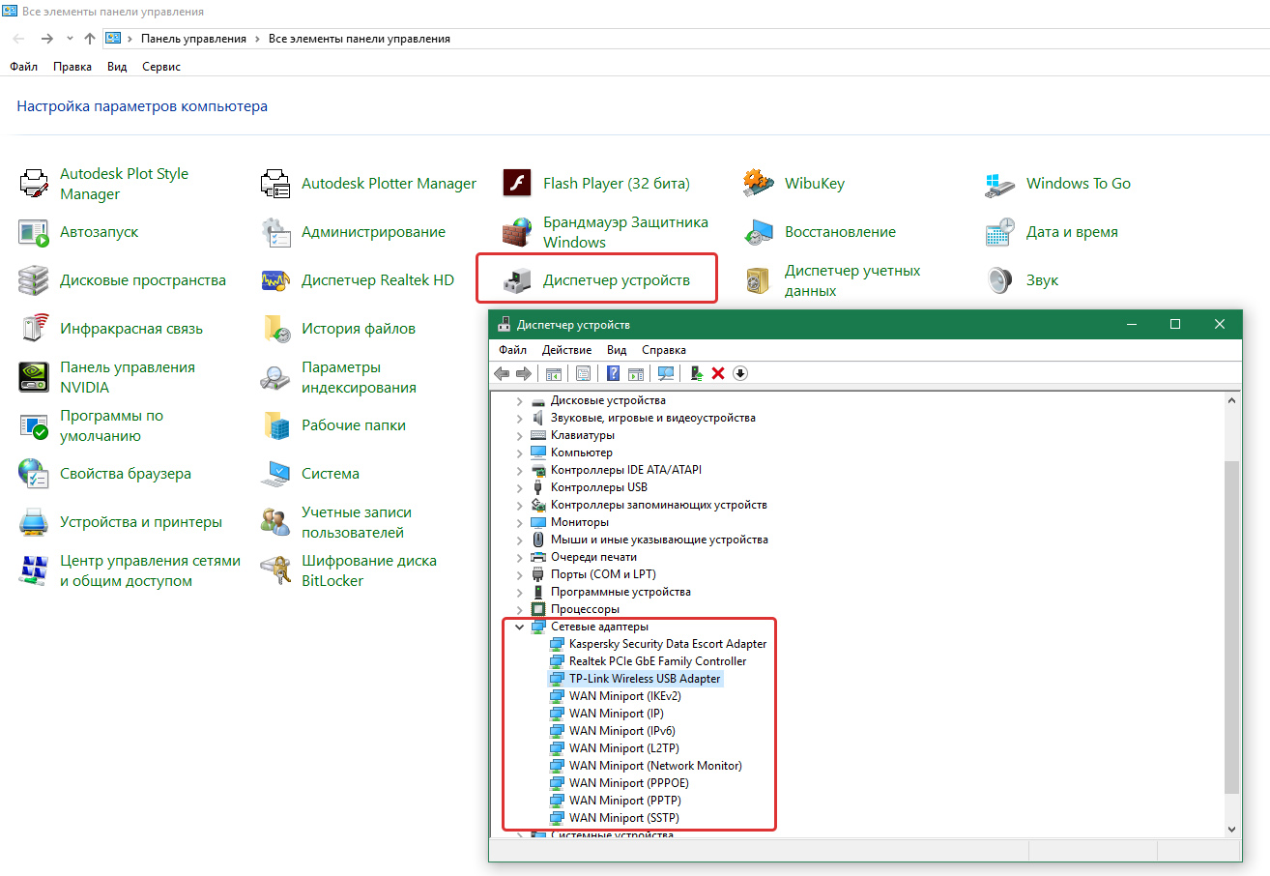Click the red X uninstall device icon
1270x876 pixels.
pos(718,373)
